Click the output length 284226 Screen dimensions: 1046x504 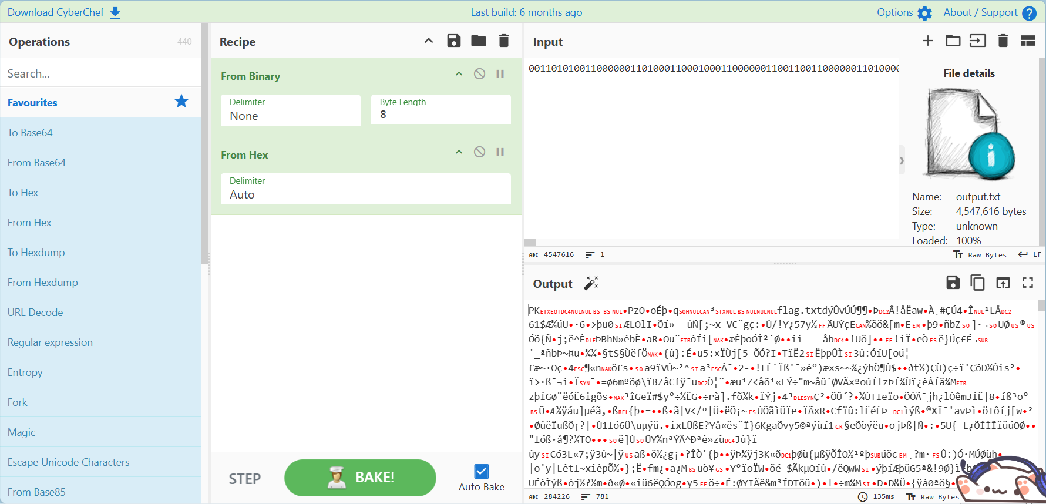[550, 497]
